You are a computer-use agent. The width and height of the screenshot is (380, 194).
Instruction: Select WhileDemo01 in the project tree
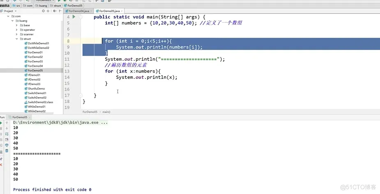pos(35,107)
